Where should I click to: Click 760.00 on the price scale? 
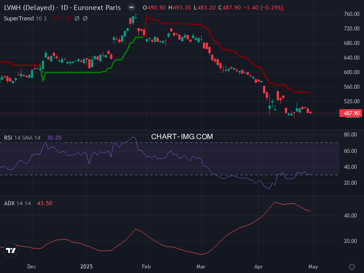pyautogui.click(x=352, y=14)
